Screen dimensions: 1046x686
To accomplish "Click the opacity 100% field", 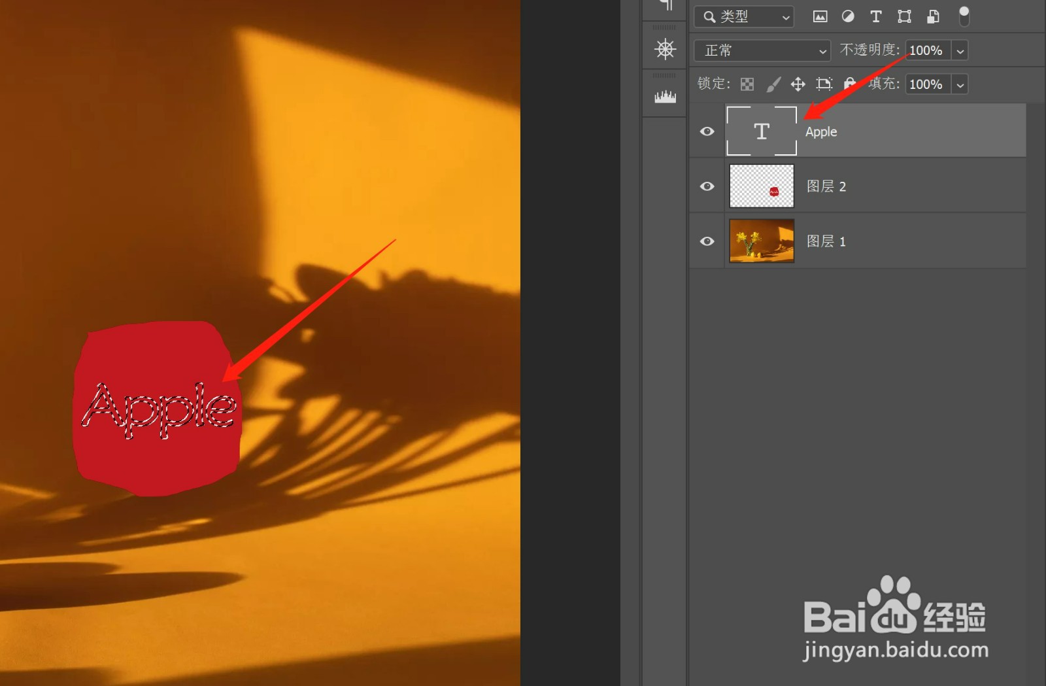I will [x=928, y=50].
